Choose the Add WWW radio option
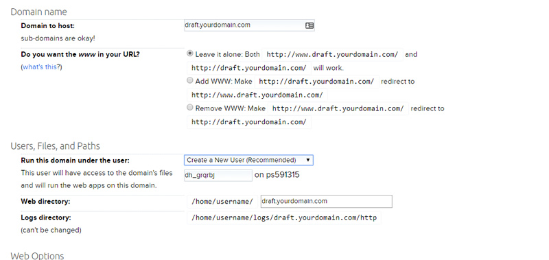 [x=190, y=80]
